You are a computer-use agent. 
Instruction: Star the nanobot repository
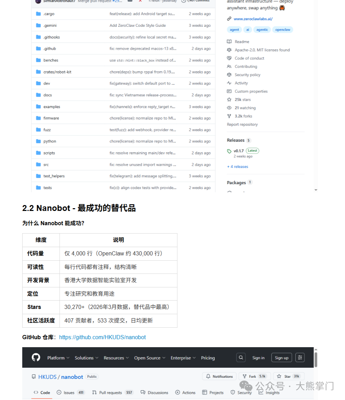(x=288, y=376)
